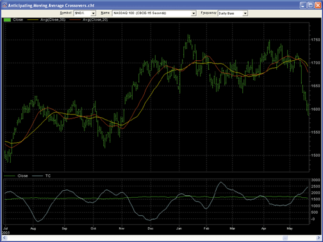Open the Symbol dropdown arrow
This screenshot has height=242, width=323.
click(x=93, y=13)
